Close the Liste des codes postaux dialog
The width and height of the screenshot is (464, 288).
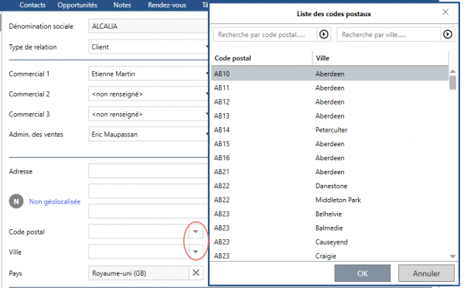pos(445,12)
